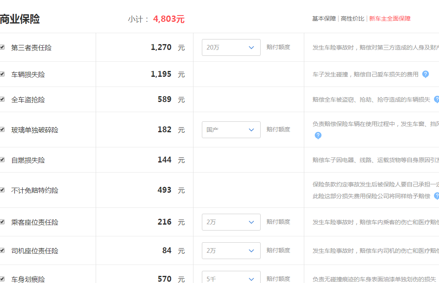This screenshot has height=283, width=439.
Task: Uncheck the 车辆损失险 checkbox
Action: coord(2,74)
